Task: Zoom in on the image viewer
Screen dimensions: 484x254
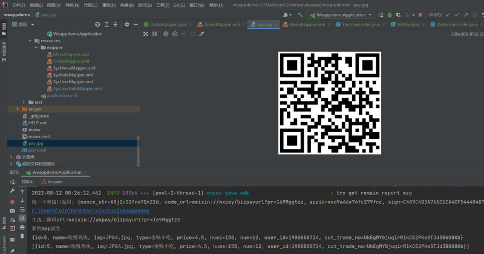Action: pyautogui.click(x=166, y=34)
